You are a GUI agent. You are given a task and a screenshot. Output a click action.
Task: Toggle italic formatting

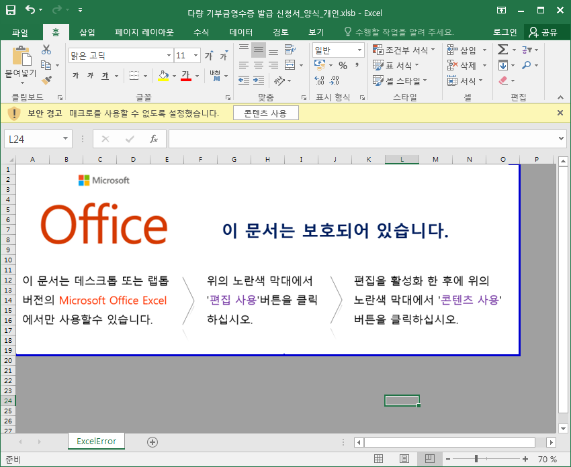coord(90,76)
